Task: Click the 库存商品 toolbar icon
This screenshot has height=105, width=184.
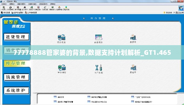Action: pos(18,8)
